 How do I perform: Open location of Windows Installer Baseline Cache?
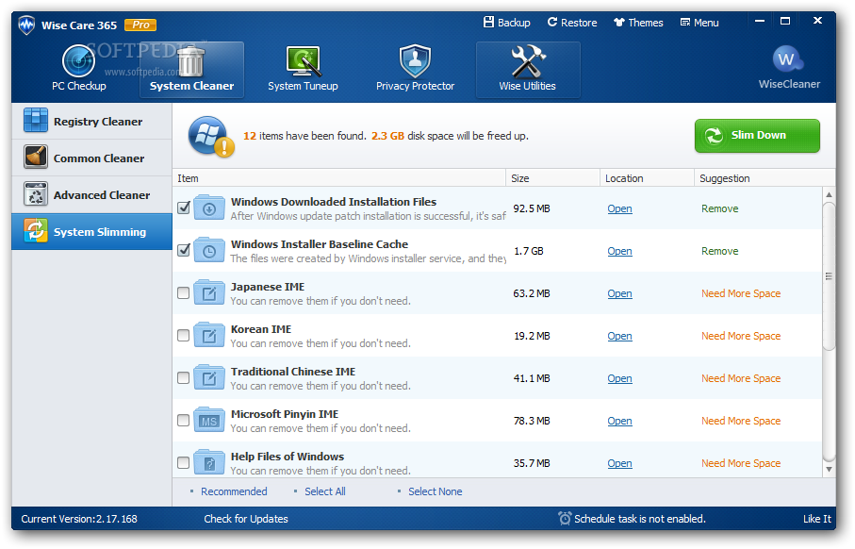[x=619, y=251]
